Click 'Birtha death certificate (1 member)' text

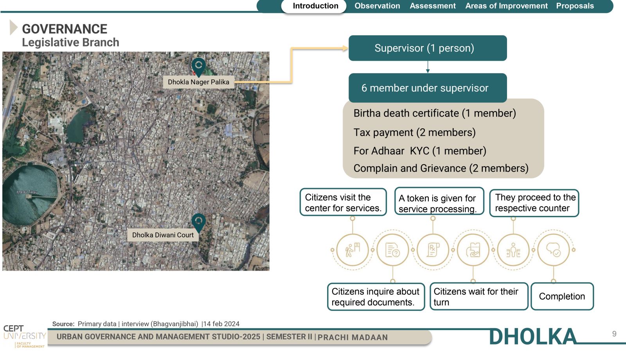(x=435, y=113)
